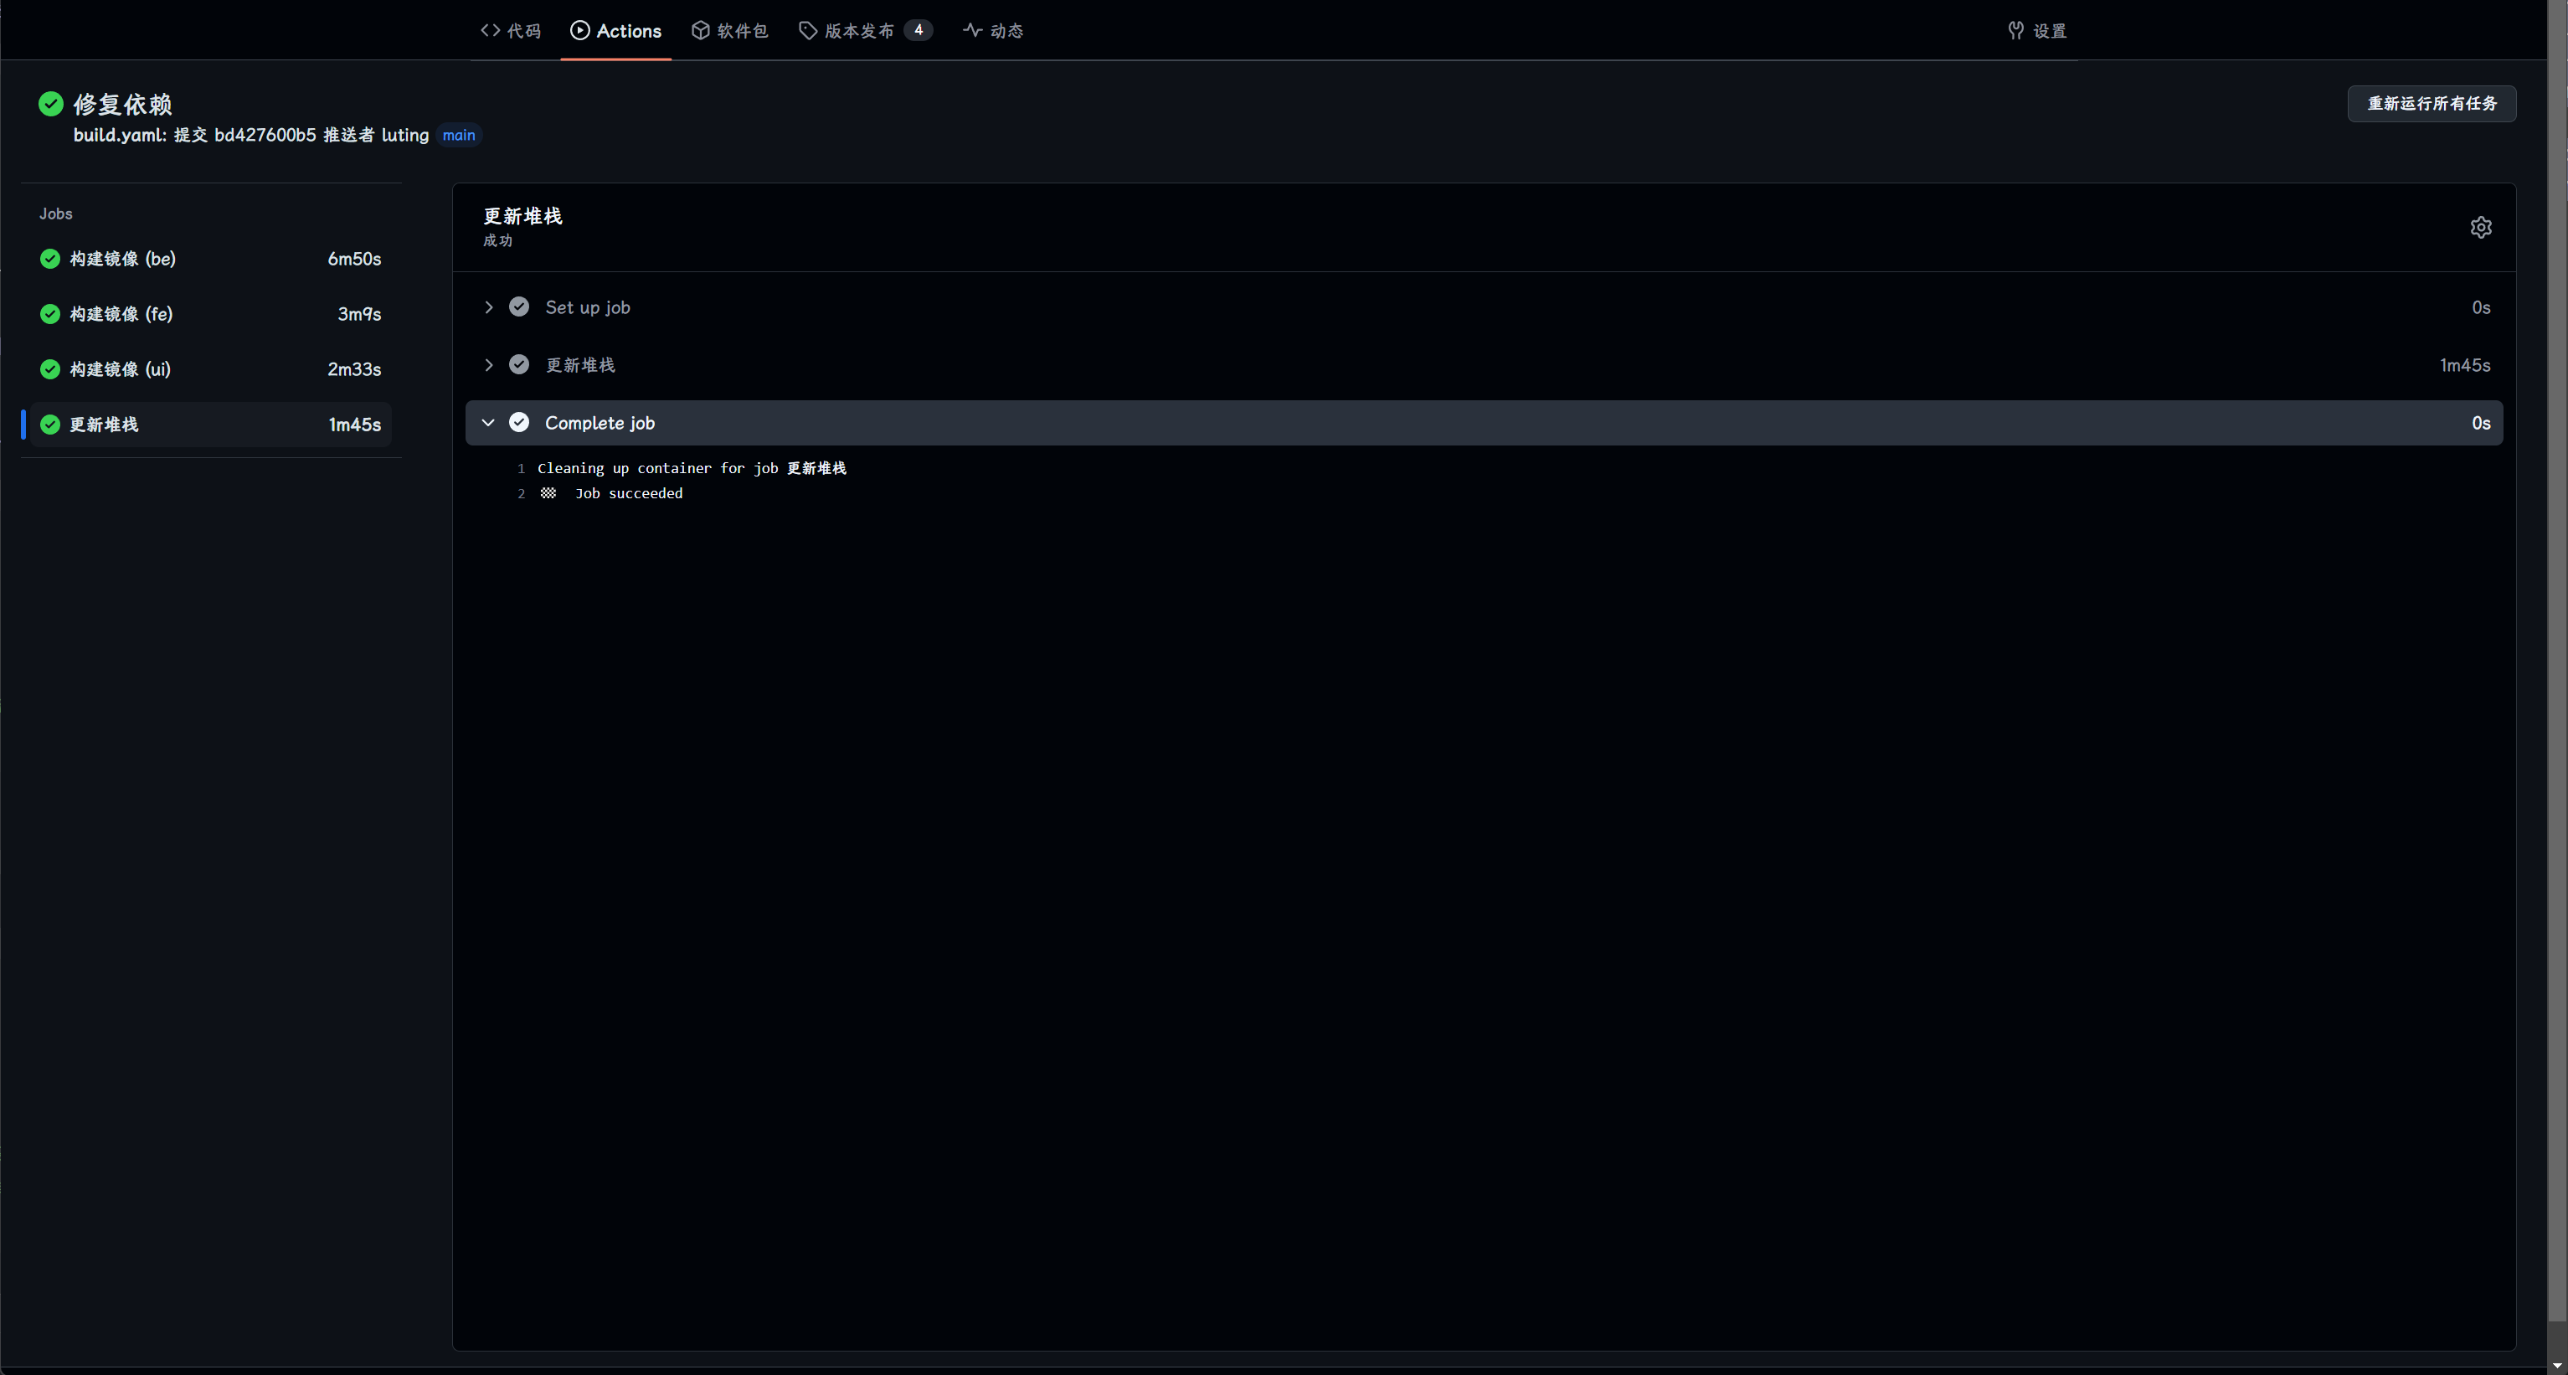Open the 版本发布 tab
The image size is (2568, 1375).
click(x=858, y=31)
